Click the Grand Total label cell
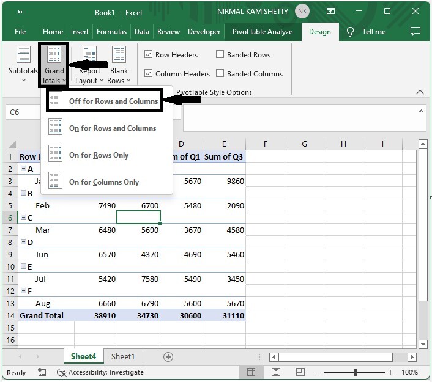 46,315
